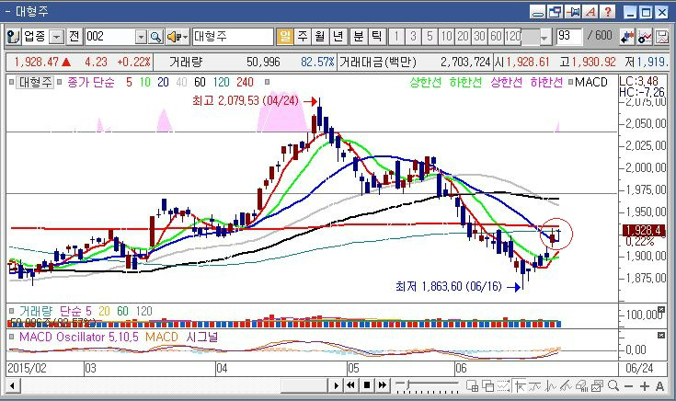
Task: Toggle the 거래량 volume legend checkbox
Action: click(x=12, y=311)
